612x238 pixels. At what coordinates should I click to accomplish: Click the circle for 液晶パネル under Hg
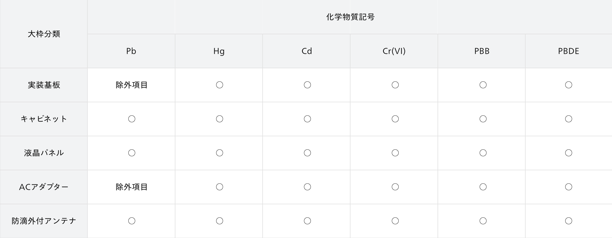coord(220,153)
